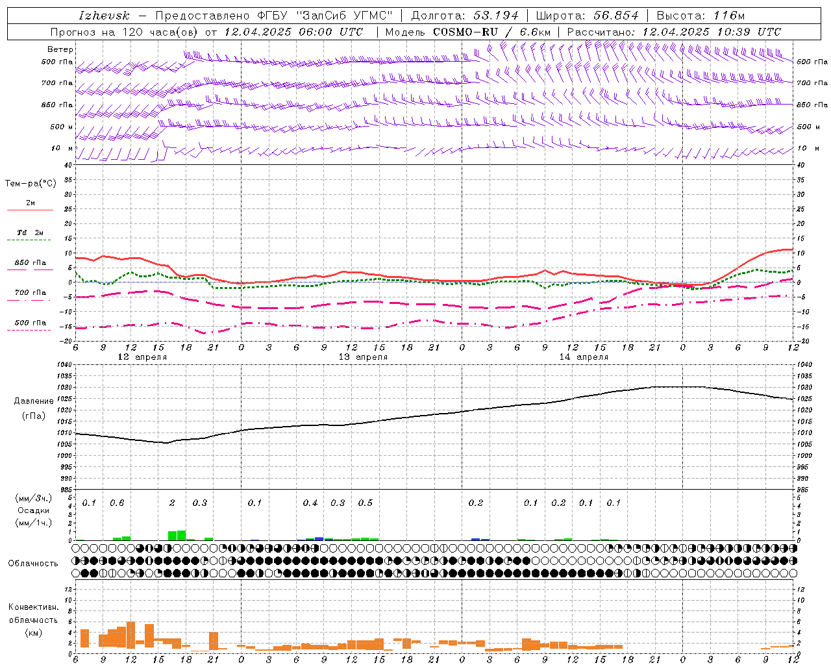Click '850 гПа' entry in temperature legend
The image size is (831, 665).
click(31, 263)
